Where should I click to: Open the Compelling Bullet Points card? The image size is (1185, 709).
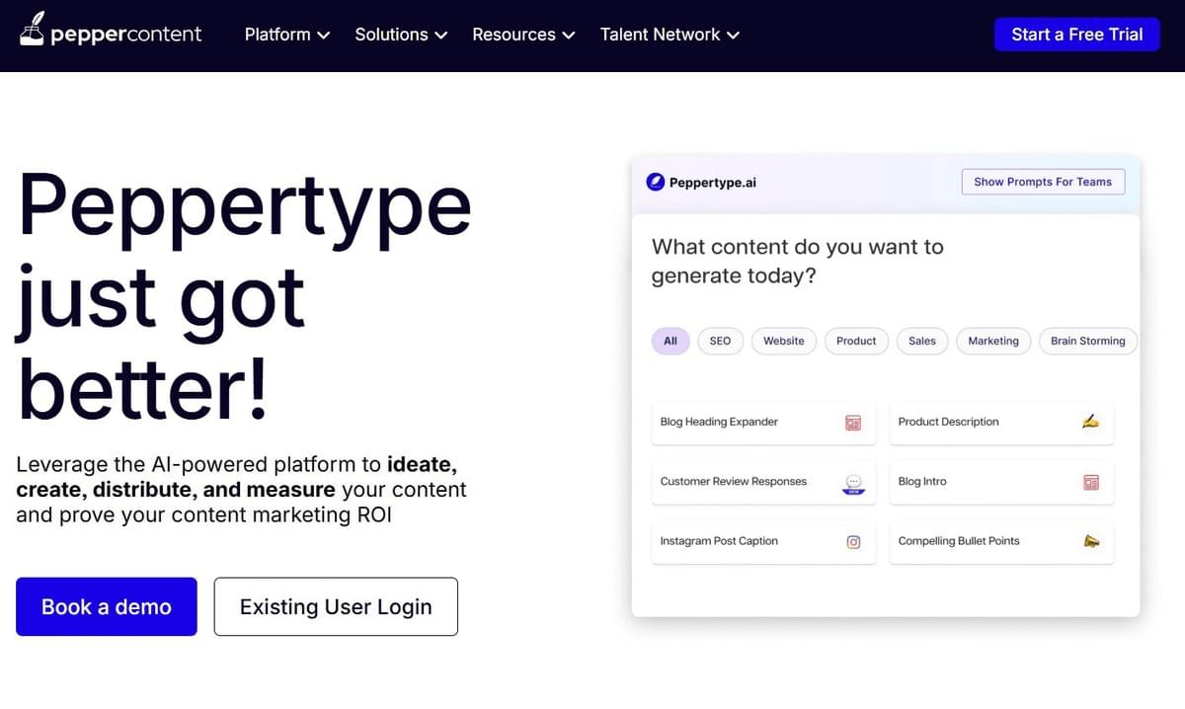point(1001,541)
